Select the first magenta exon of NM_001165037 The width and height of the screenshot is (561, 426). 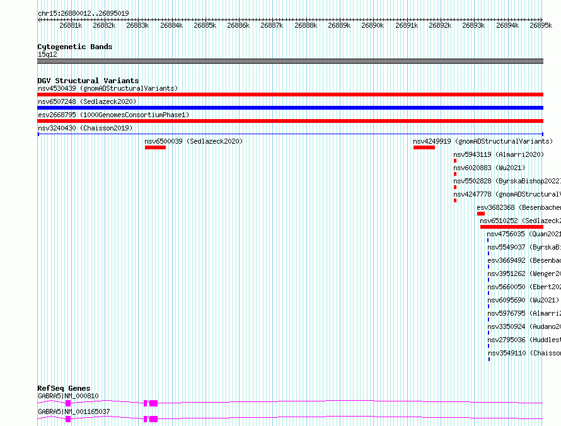coord(68,419)
